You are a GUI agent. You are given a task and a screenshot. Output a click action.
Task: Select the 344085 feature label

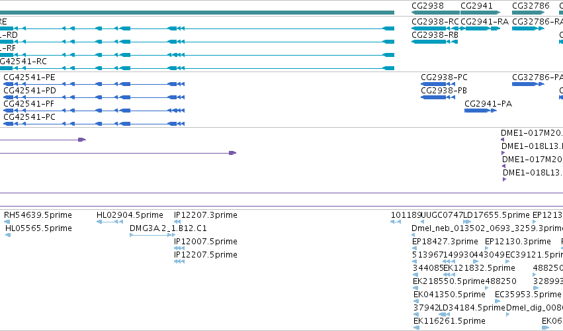point(428,268)
